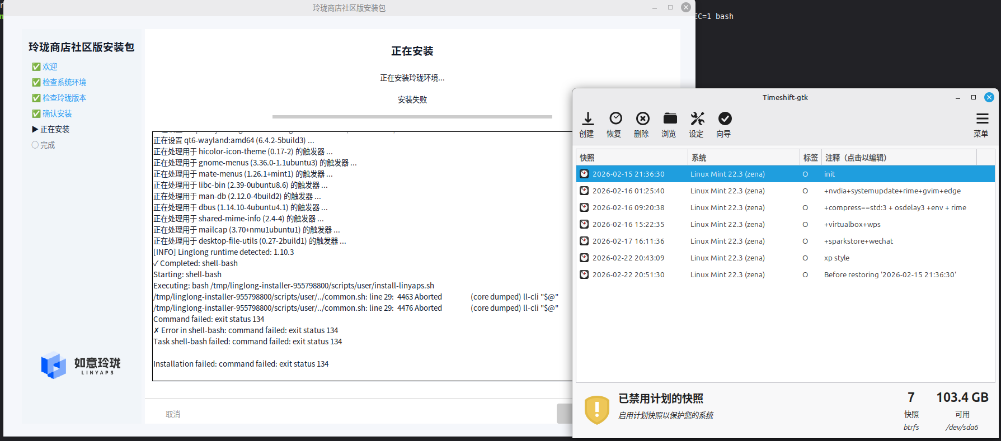
Task: Click the 恢复 (restore) toolbar icon
Action: pyautogui.click(x=615, y=118)
